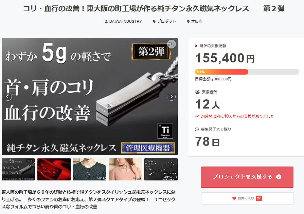Click the 51% funding progress bar

(247, 72)
